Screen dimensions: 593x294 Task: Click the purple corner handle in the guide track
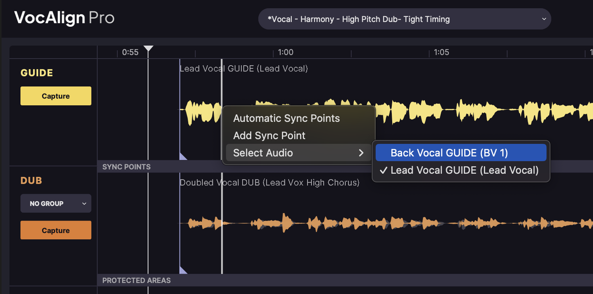(182, 156)
